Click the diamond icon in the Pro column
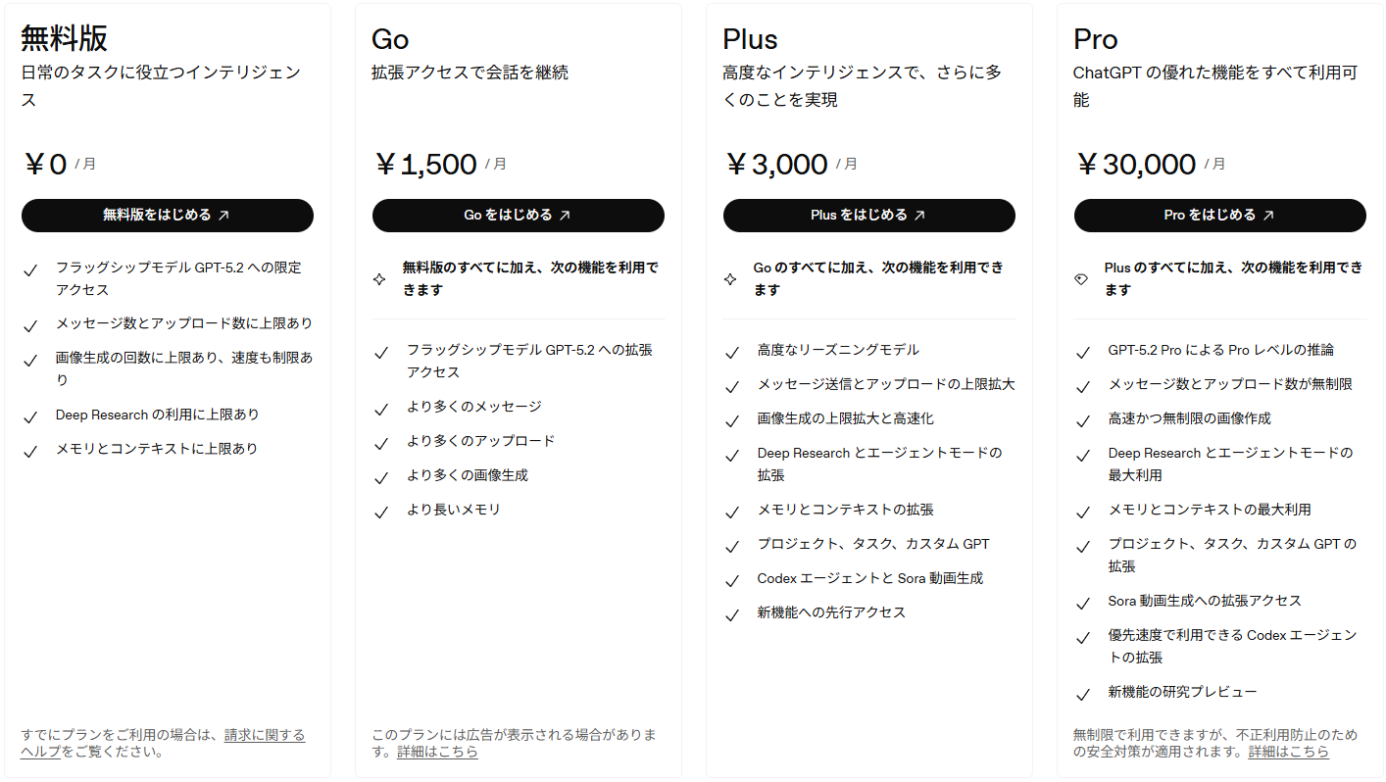1386x782 pixels. tap(1082, 278)
